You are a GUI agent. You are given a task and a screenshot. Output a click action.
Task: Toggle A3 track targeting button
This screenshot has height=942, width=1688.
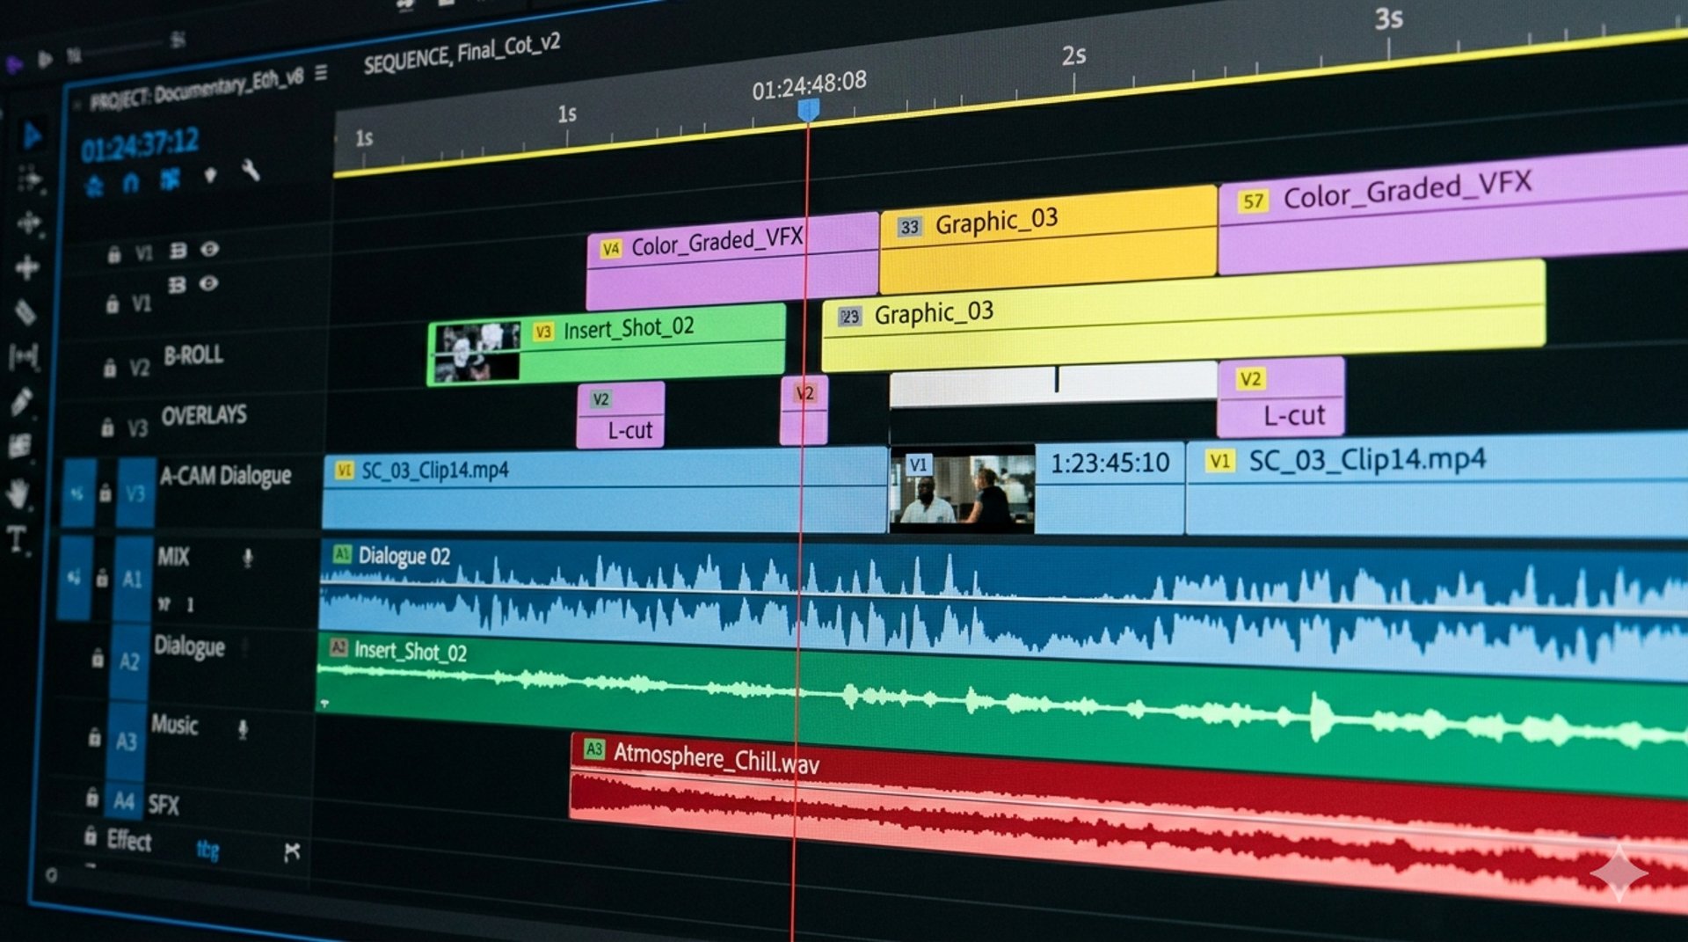(x=127, y=741)
